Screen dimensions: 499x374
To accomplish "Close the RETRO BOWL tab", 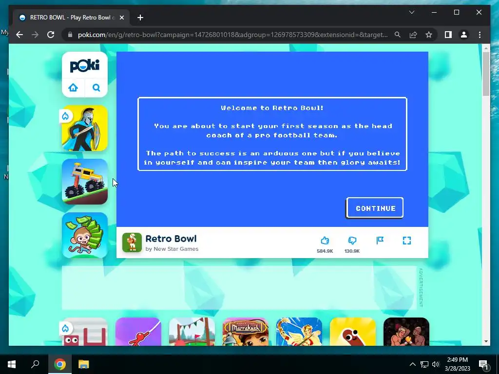I will [x=121, y=18].
